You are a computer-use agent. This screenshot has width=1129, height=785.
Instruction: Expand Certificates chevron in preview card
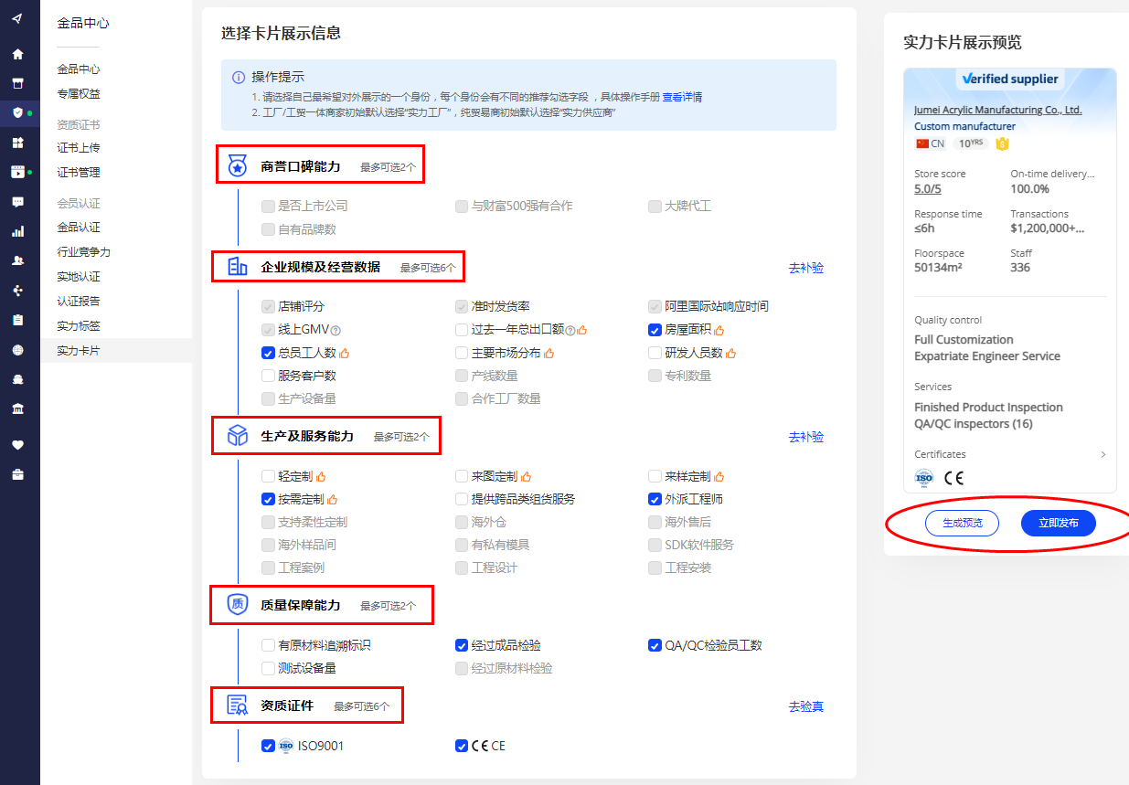point(1103,454)
